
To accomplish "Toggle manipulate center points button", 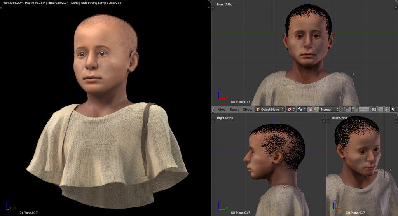I will 309,110.
